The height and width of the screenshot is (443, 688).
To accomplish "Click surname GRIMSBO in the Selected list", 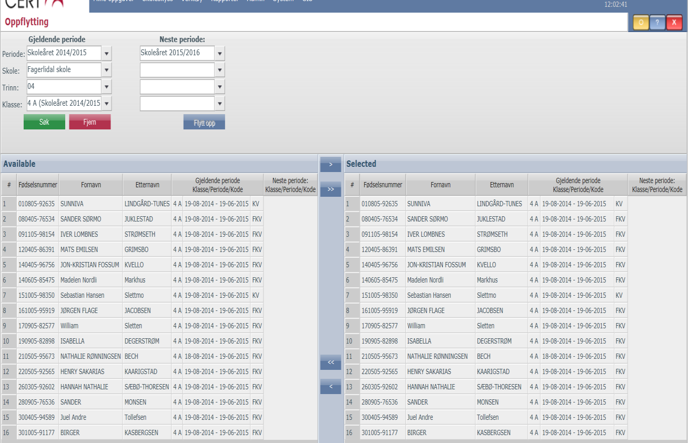I will click(489, 249).
